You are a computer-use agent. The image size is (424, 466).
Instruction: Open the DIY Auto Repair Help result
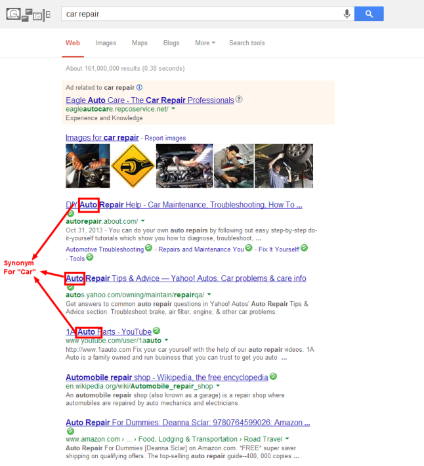[x=184, y=205]
